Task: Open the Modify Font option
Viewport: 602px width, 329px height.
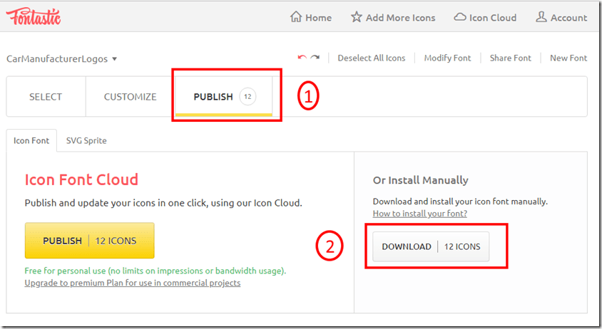Action: point(447,58)
